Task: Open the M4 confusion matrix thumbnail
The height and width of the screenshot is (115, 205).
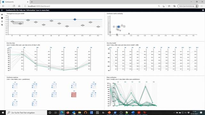Action: pos(74,86)
